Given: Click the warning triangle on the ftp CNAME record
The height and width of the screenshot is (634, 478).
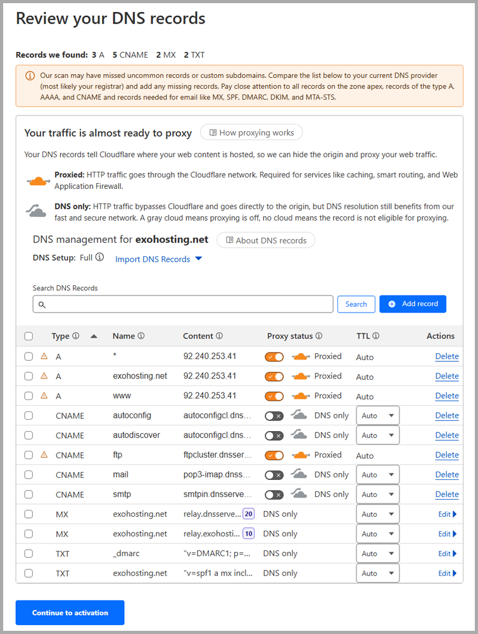Looking at the screenshot, I should pyautogui.click(x=44, y=455).
